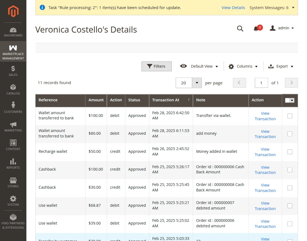This screenshot has height=241, width=307.
Task: Click the Magento logo icon
Action: [13, 11]
